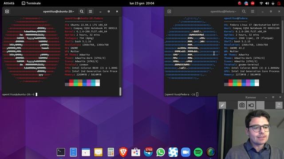
Task: Select Kamoso photo camera mode
Action: click(x=242, y=105)
